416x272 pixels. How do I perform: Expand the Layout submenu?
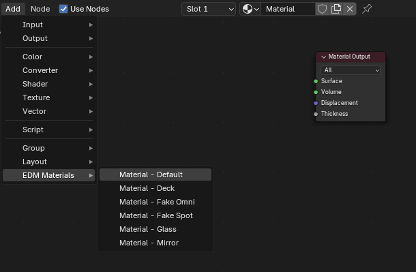(49, 162)
